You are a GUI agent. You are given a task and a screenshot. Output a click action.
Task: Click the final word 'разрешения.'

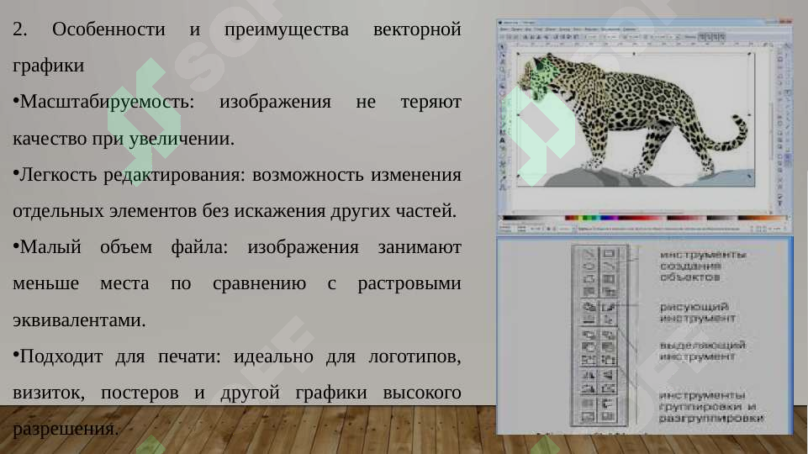pos(66,430)
